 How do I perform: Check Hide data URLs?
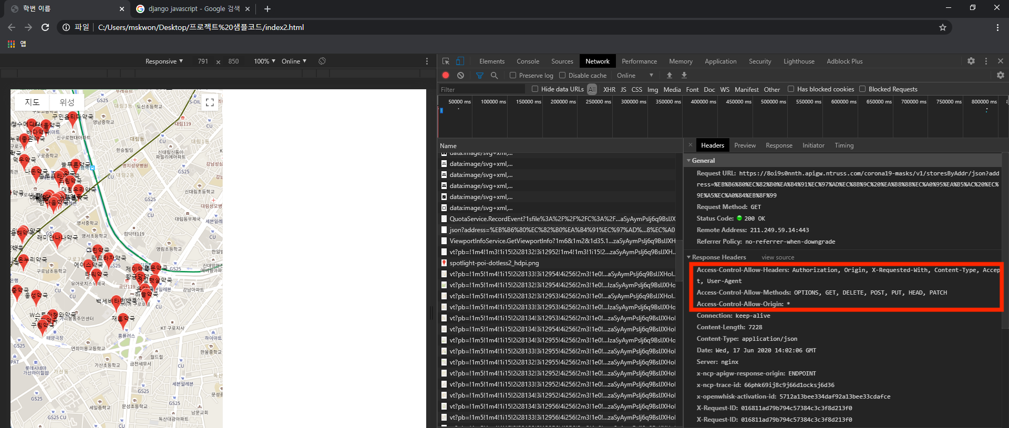point(535,89)
